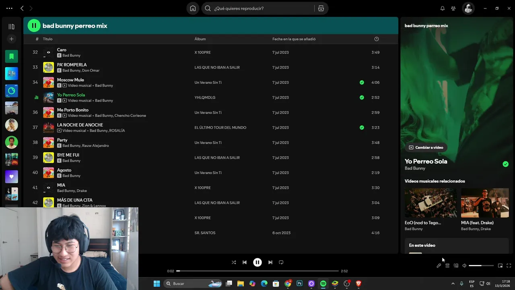Toggle saved check on Yo Perreo Sola row
Image resolution: width=515 pixels, height=290 pixels.
pos(362,97)
